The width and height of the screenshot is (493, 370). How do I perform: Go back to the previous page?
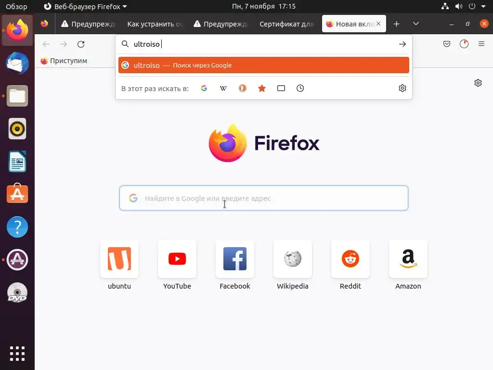tap(46, 44)
